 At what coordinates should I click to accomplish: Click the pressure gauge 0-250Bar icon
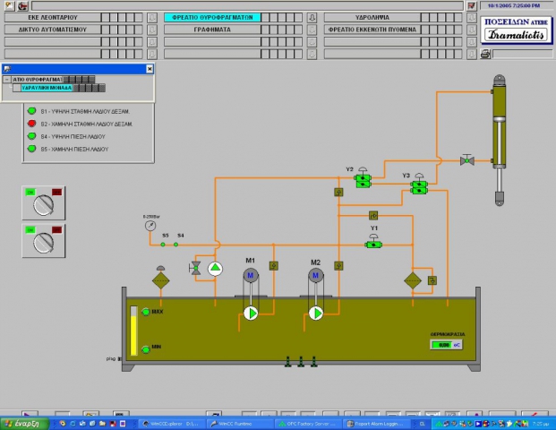click(x=150, y=225)
